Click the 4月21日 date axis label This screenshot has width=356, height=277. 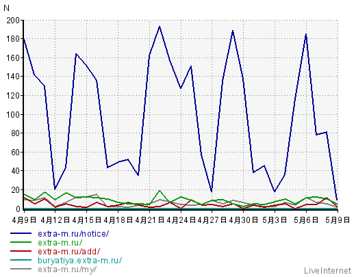[149, 220]
